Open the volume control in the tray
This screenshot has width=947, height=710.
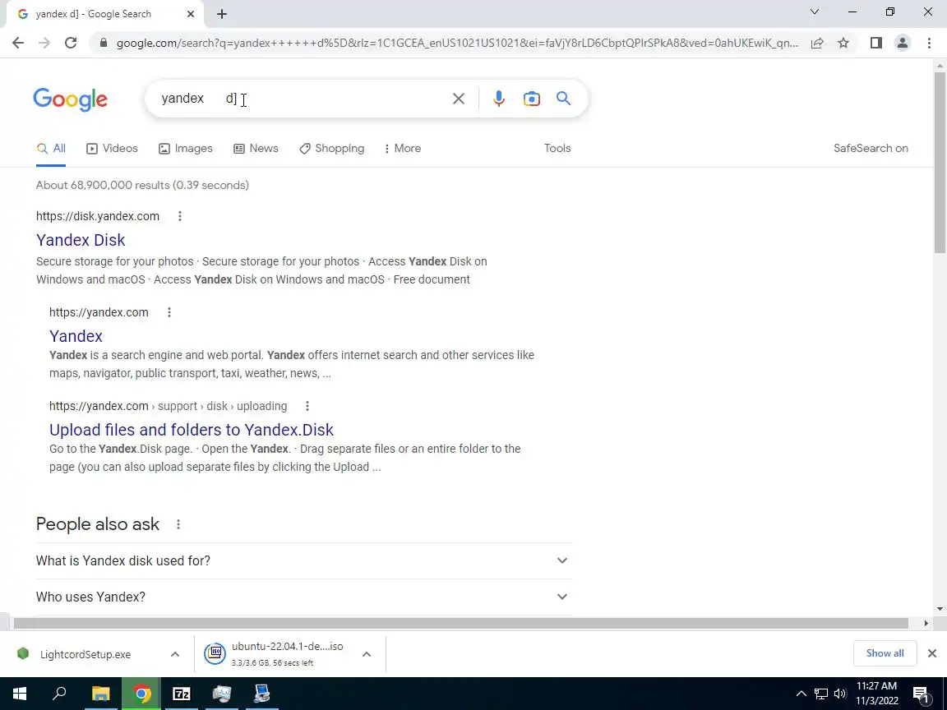(x=840, y=694)
